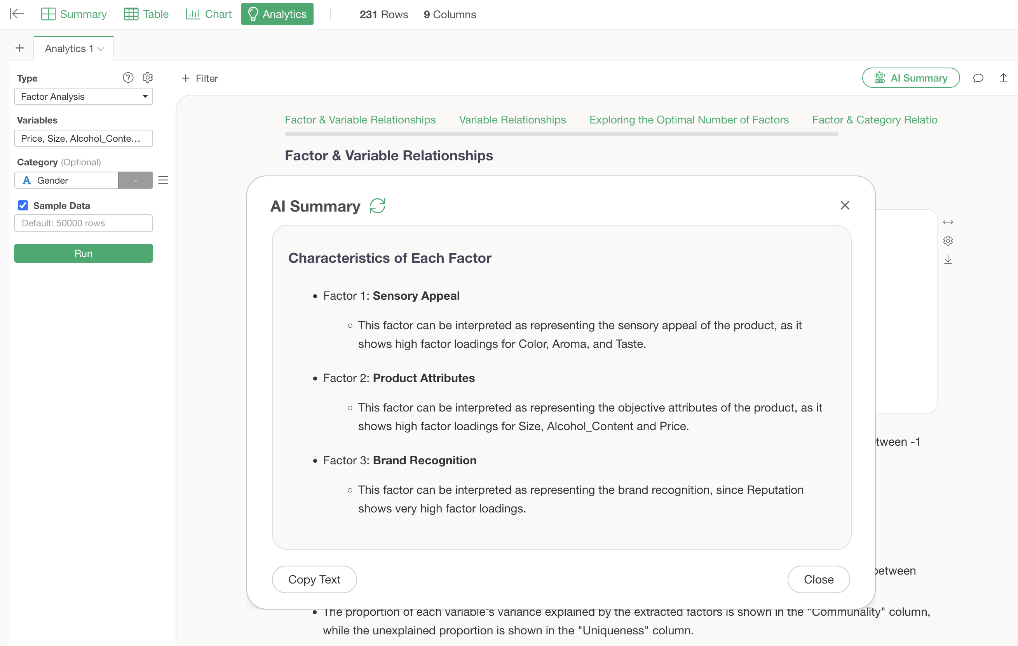Screen dimensions: 1018x646
Task: Click the category function dash button
Action: (x=136, y=181)
